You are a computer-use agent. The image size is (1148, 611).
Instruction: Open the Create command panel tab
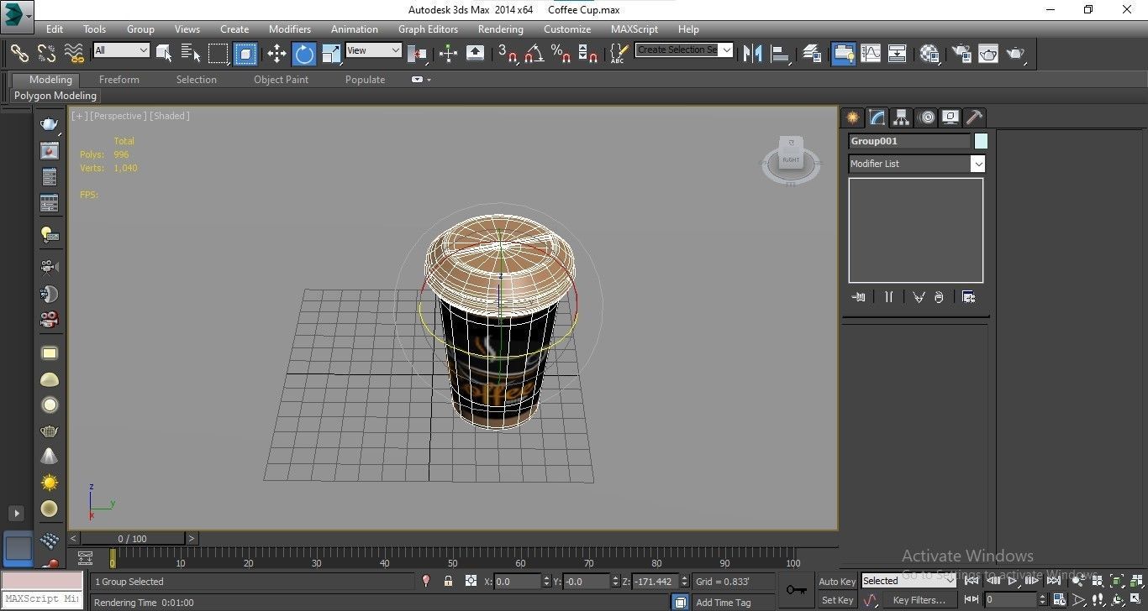pos(852,117)
